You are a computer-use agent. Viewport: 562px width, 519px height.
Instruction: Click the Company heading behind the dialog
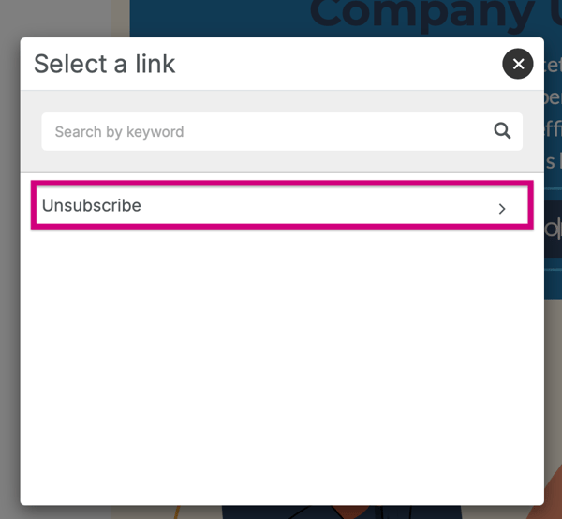pyautogui.click(x=422, y=14)
